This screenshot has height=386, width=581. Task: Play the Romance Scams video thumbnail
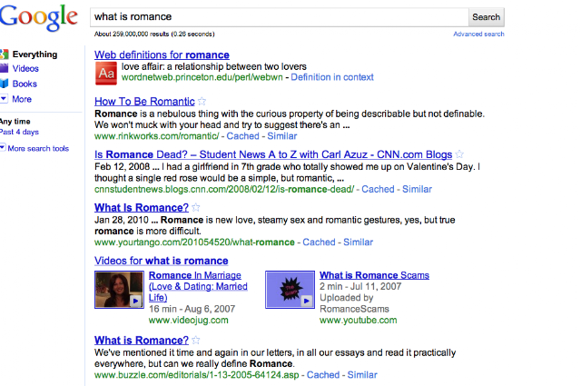click(x=289, y=289)
